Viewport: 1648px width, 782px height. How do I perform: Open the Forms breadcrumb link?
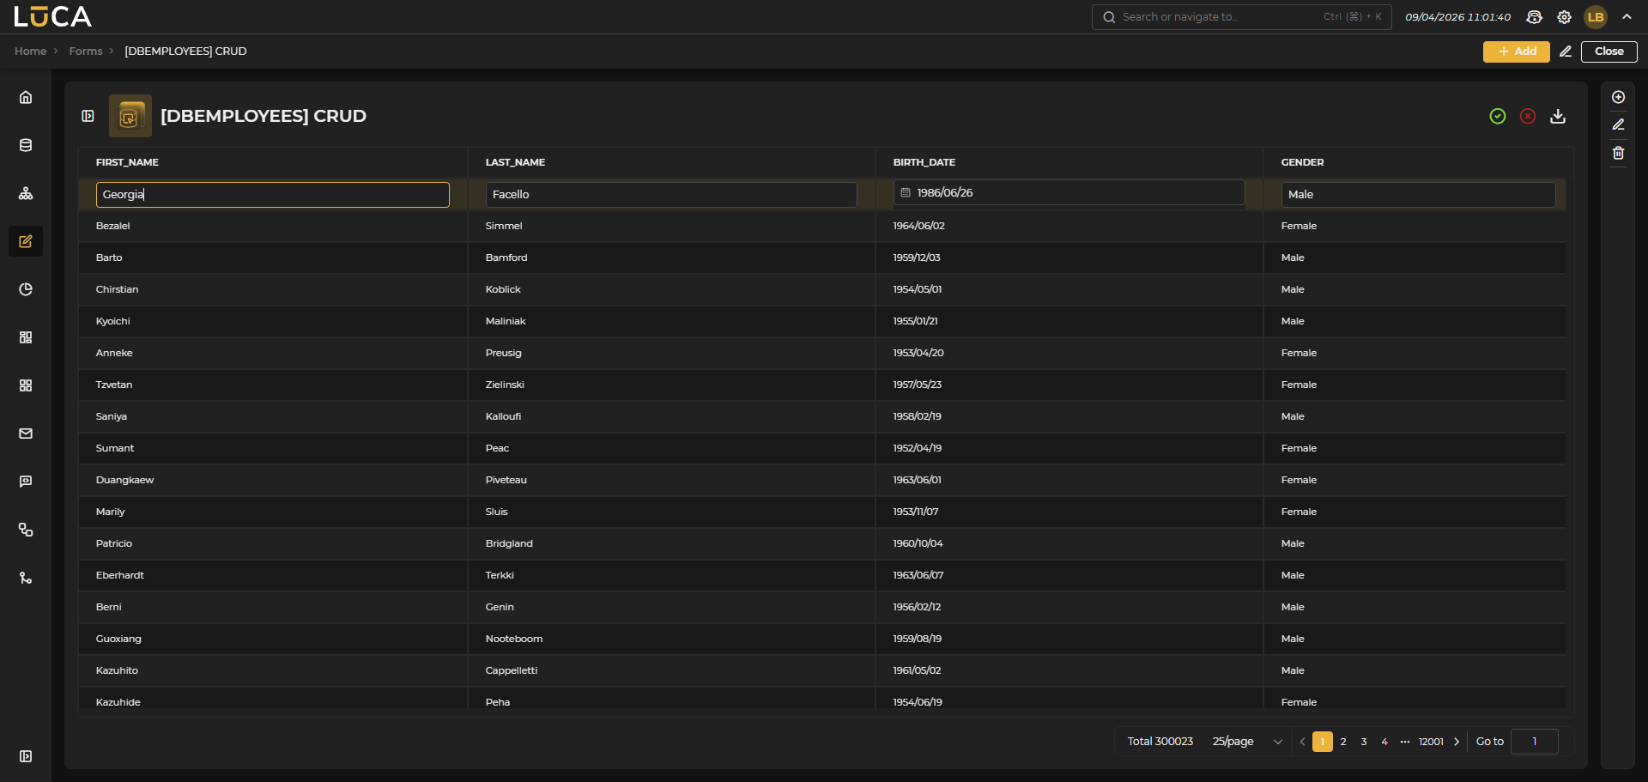86,51
